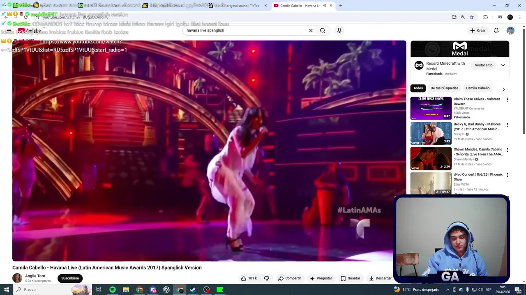The height and width of the screenshot is (295, 526).
Task: Close the TikTok browser tab
Action: pyautogui.click(x=265, y=6)
